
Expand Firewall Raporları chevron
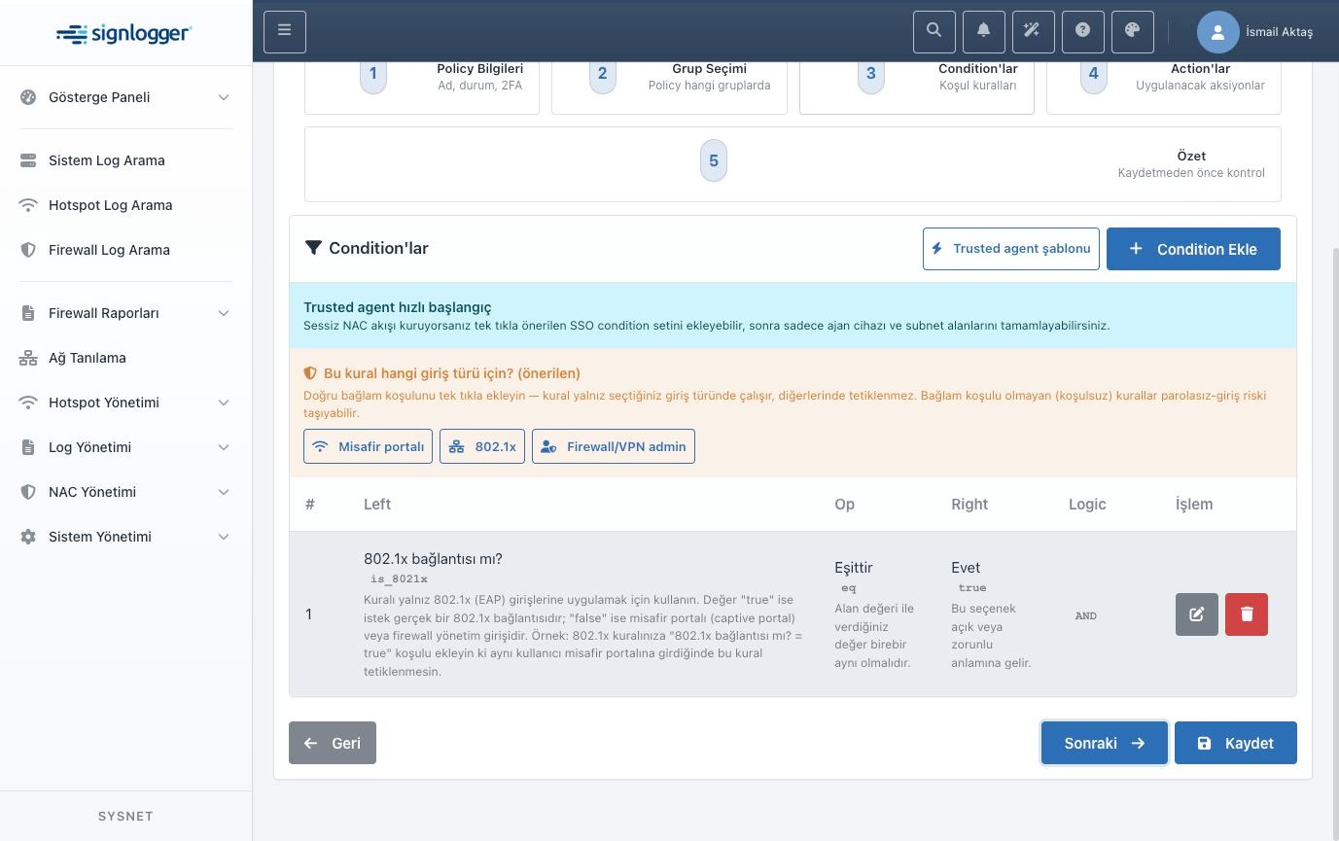pos(224,313)
